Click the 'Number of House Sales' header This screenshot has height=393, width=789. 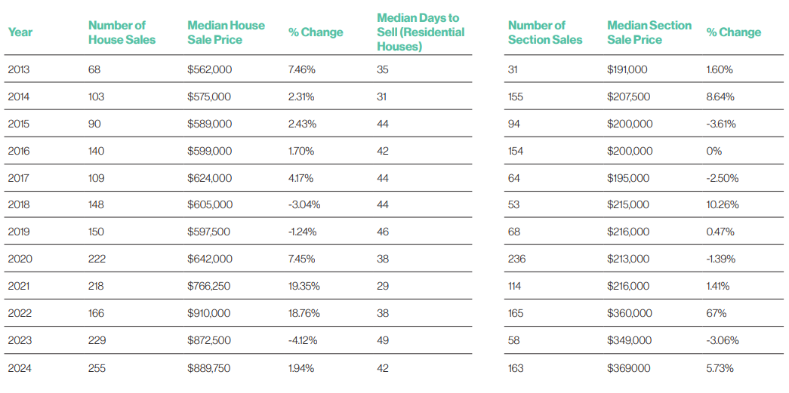[x=122, y=32]
